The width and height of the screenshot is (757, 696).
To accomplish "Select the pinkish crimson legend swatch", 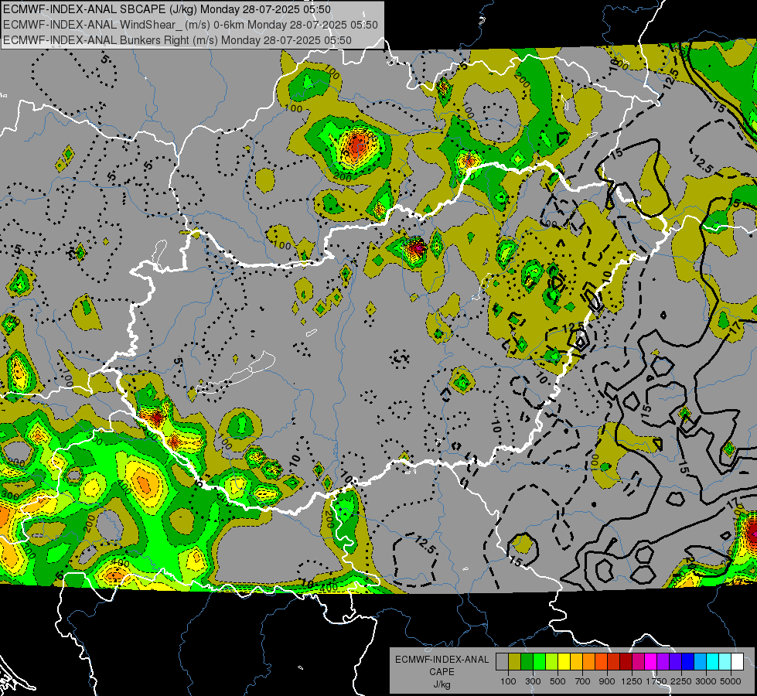I will [x=638, y=662].
